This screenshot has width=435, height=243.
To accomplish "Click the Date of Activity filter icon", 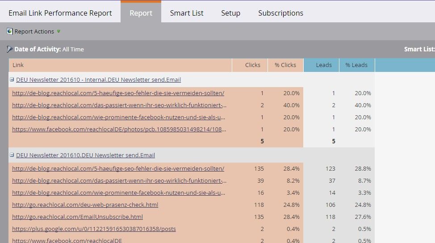I will [x=9, y=49].
